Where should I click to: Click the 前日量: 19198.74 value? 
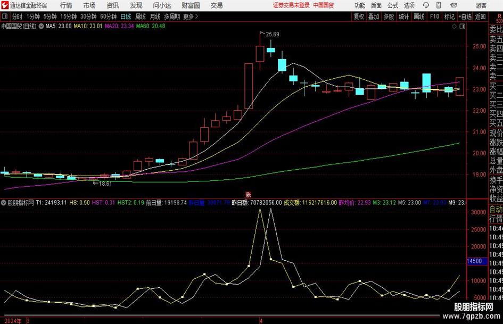[x=166, y=203]
